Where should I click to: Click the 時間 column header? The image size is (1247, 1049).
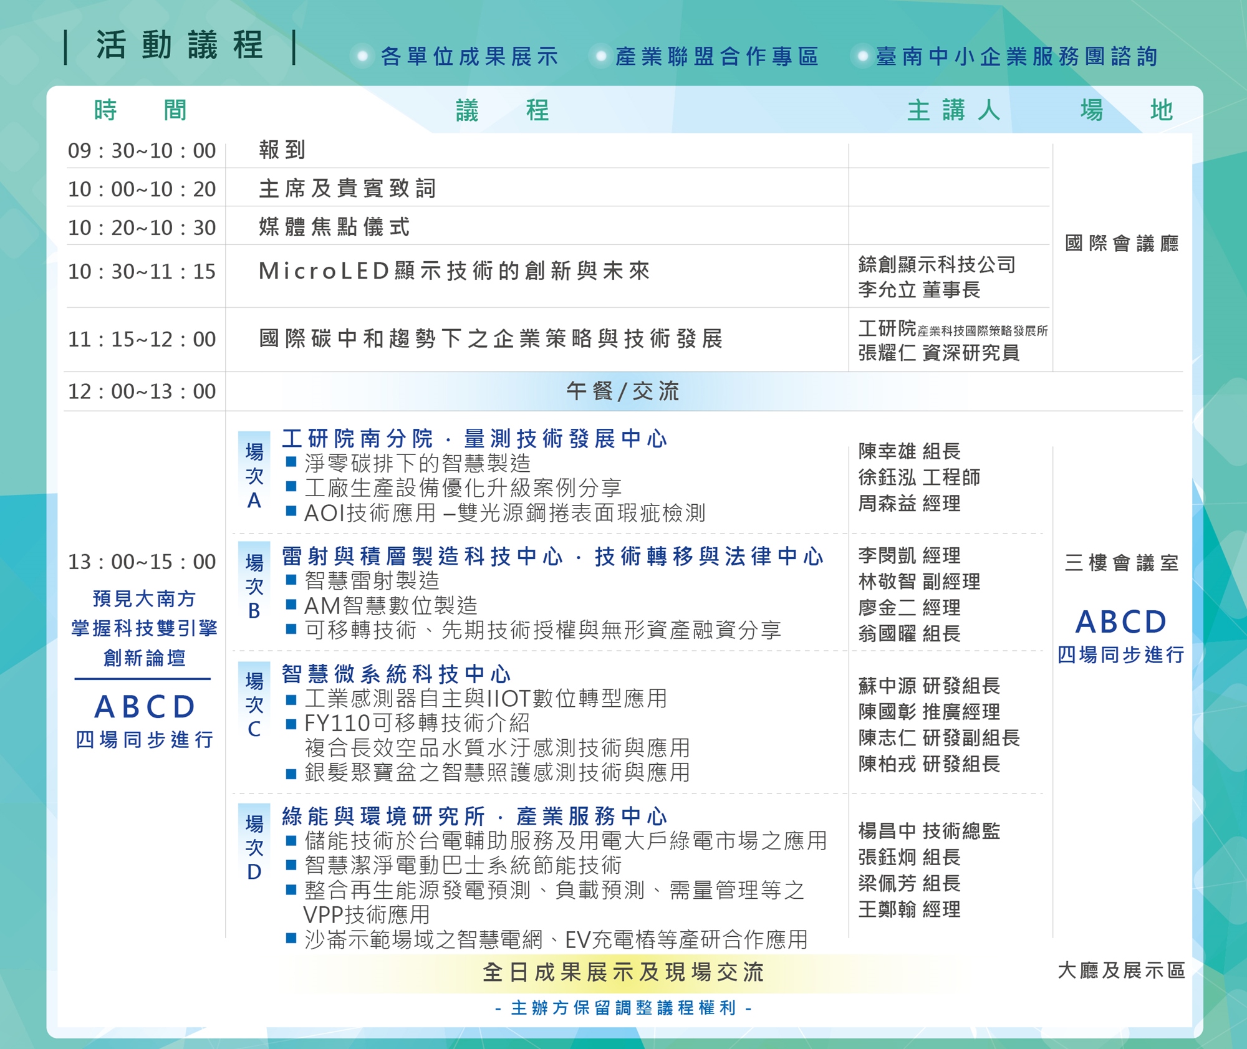pyautogui.click(x=140, y=110)
